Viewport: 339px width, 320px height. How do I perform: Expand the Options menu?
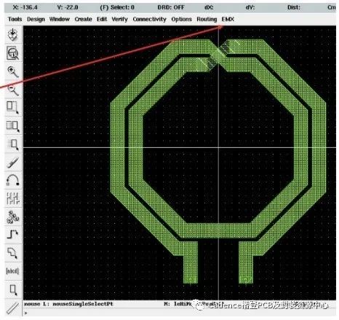(x=181, y=19)
